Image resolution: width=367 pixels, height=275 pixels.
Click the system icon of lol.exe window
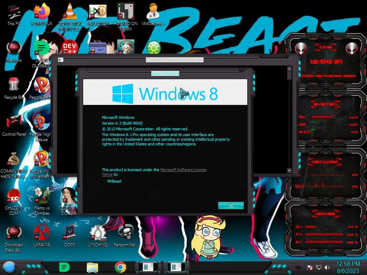click(61, 60)
